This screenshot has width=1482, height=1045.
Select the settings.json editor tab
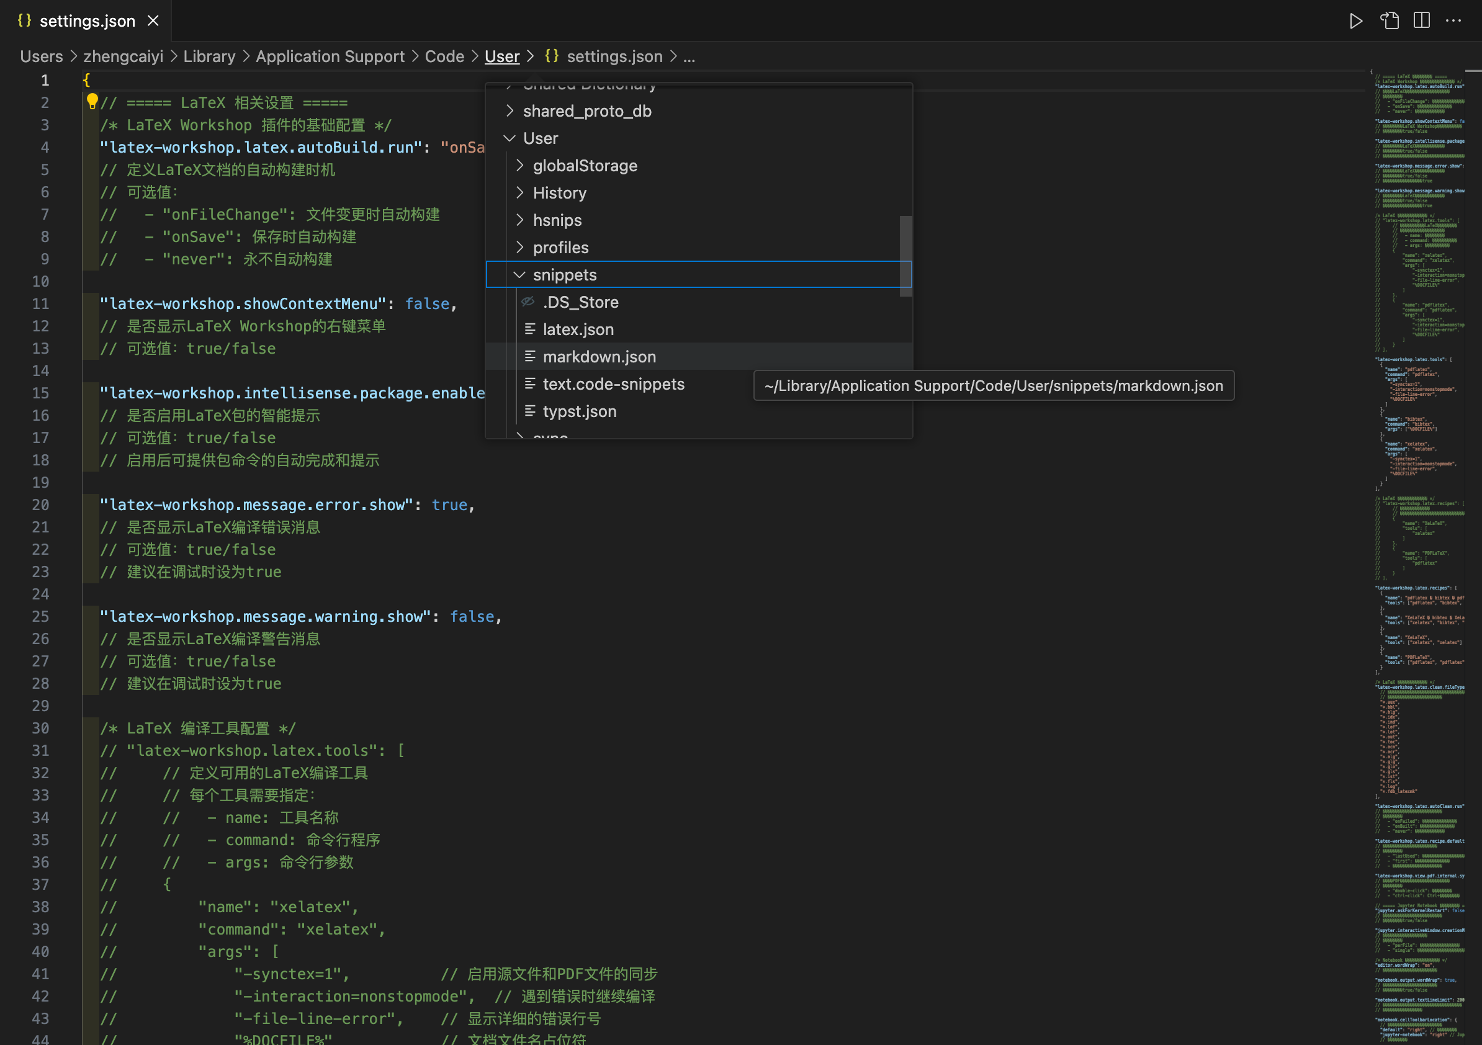87,20
